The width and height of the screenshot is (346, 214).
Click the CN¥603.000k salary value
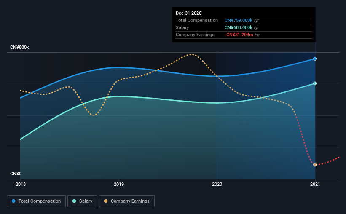[238, 27]
